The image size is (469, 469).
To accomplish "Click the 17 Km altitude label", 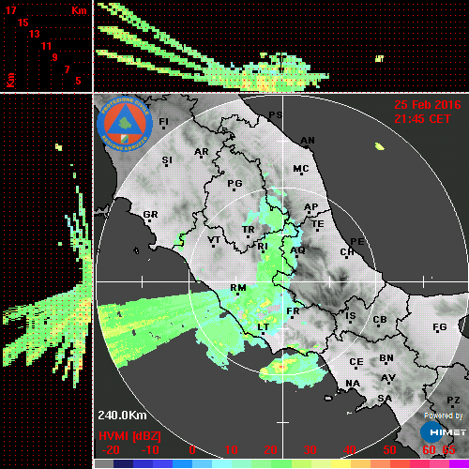I will pos(10,10).
